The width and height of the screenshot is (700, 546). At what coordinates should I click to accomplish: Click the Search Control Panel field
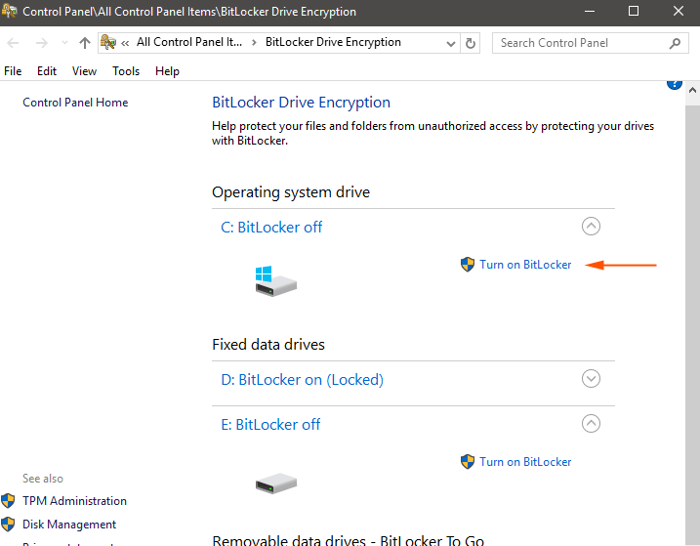tap(591, 43)
